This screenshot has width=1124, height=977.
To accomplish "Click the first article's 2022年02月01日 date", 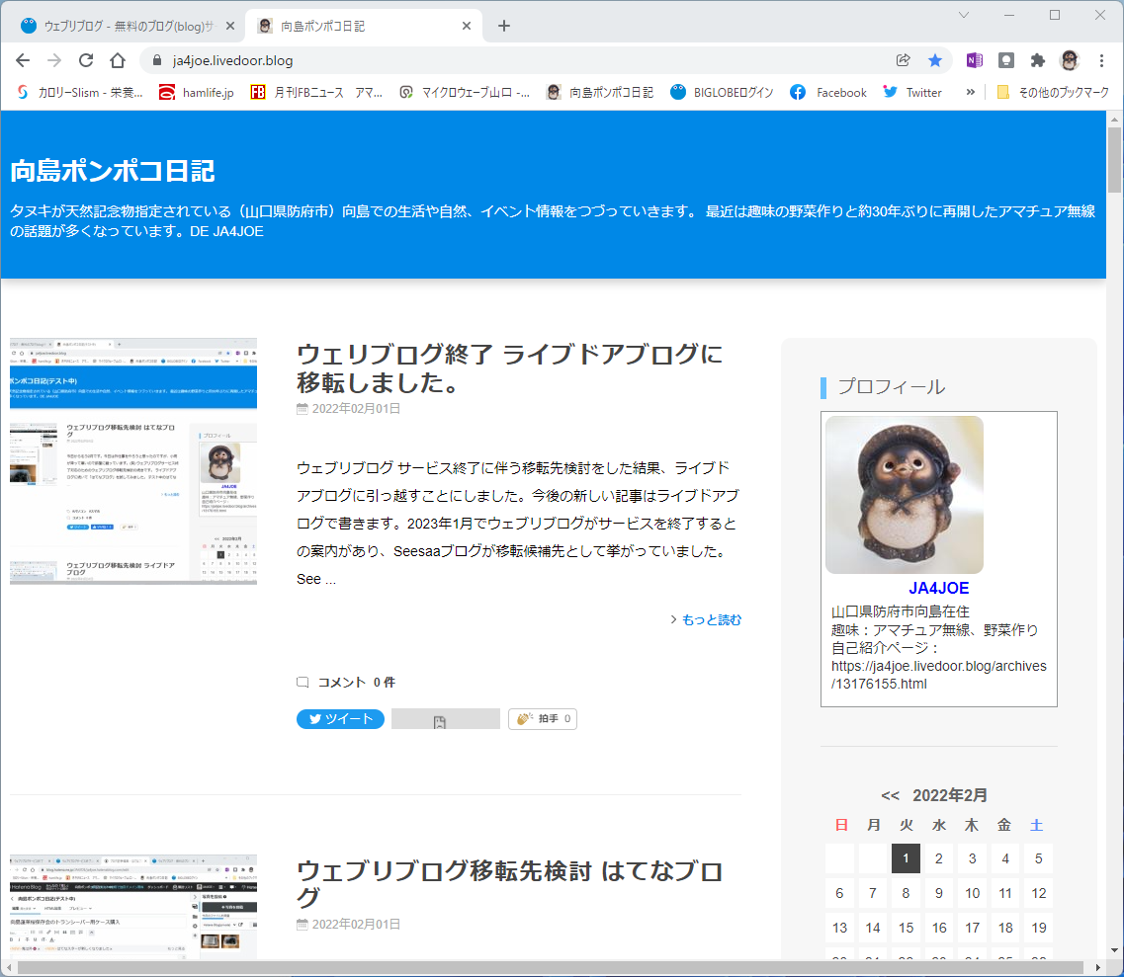I will [x=356, y=408].
